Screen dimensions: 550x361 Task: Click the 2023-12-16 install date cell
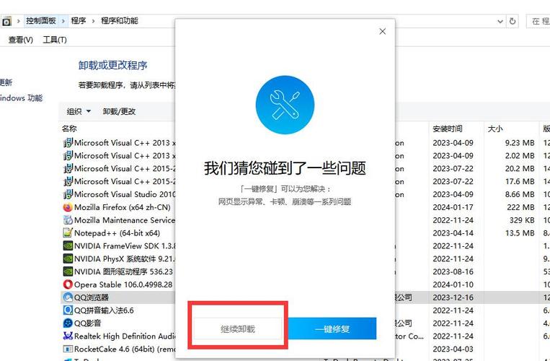pyautogui.click(x=453, y=297)
